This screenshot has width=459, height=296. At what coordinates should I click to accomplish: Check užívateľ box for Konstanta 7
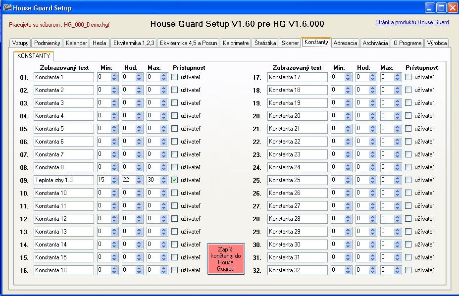(x=174, y=154)
